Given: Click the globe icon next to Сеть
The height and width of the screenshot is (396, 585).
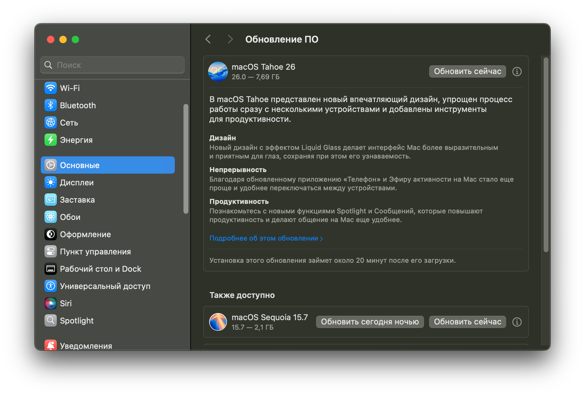Looking at the screenshot, I should pos(51,123).
